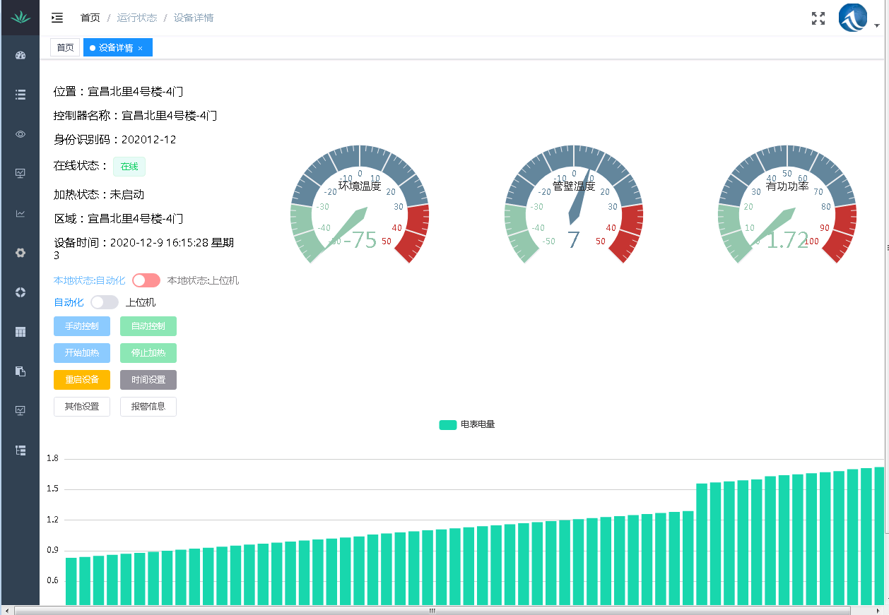The height and width of the screenshot is (615, 889).
Task: Click the bottom horizontal scrollbar
Action: [431, 611]
